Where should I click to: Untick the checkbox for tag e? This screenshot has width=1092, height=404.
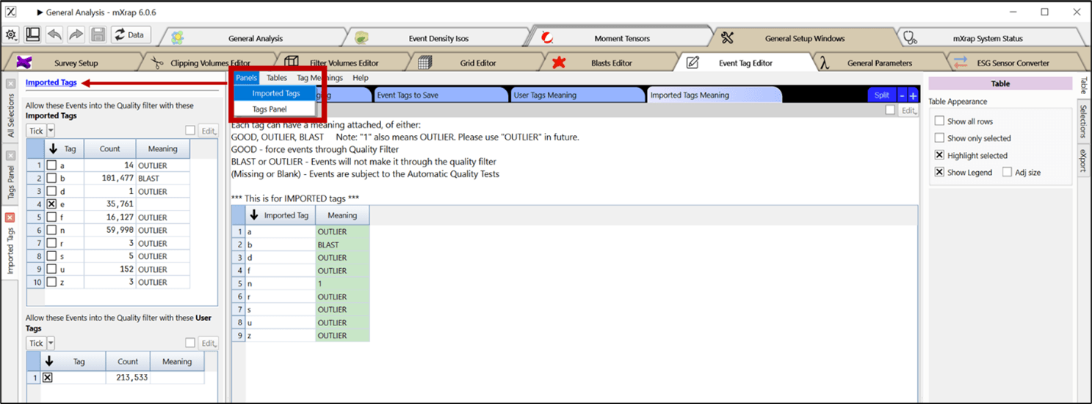point(51,204)
